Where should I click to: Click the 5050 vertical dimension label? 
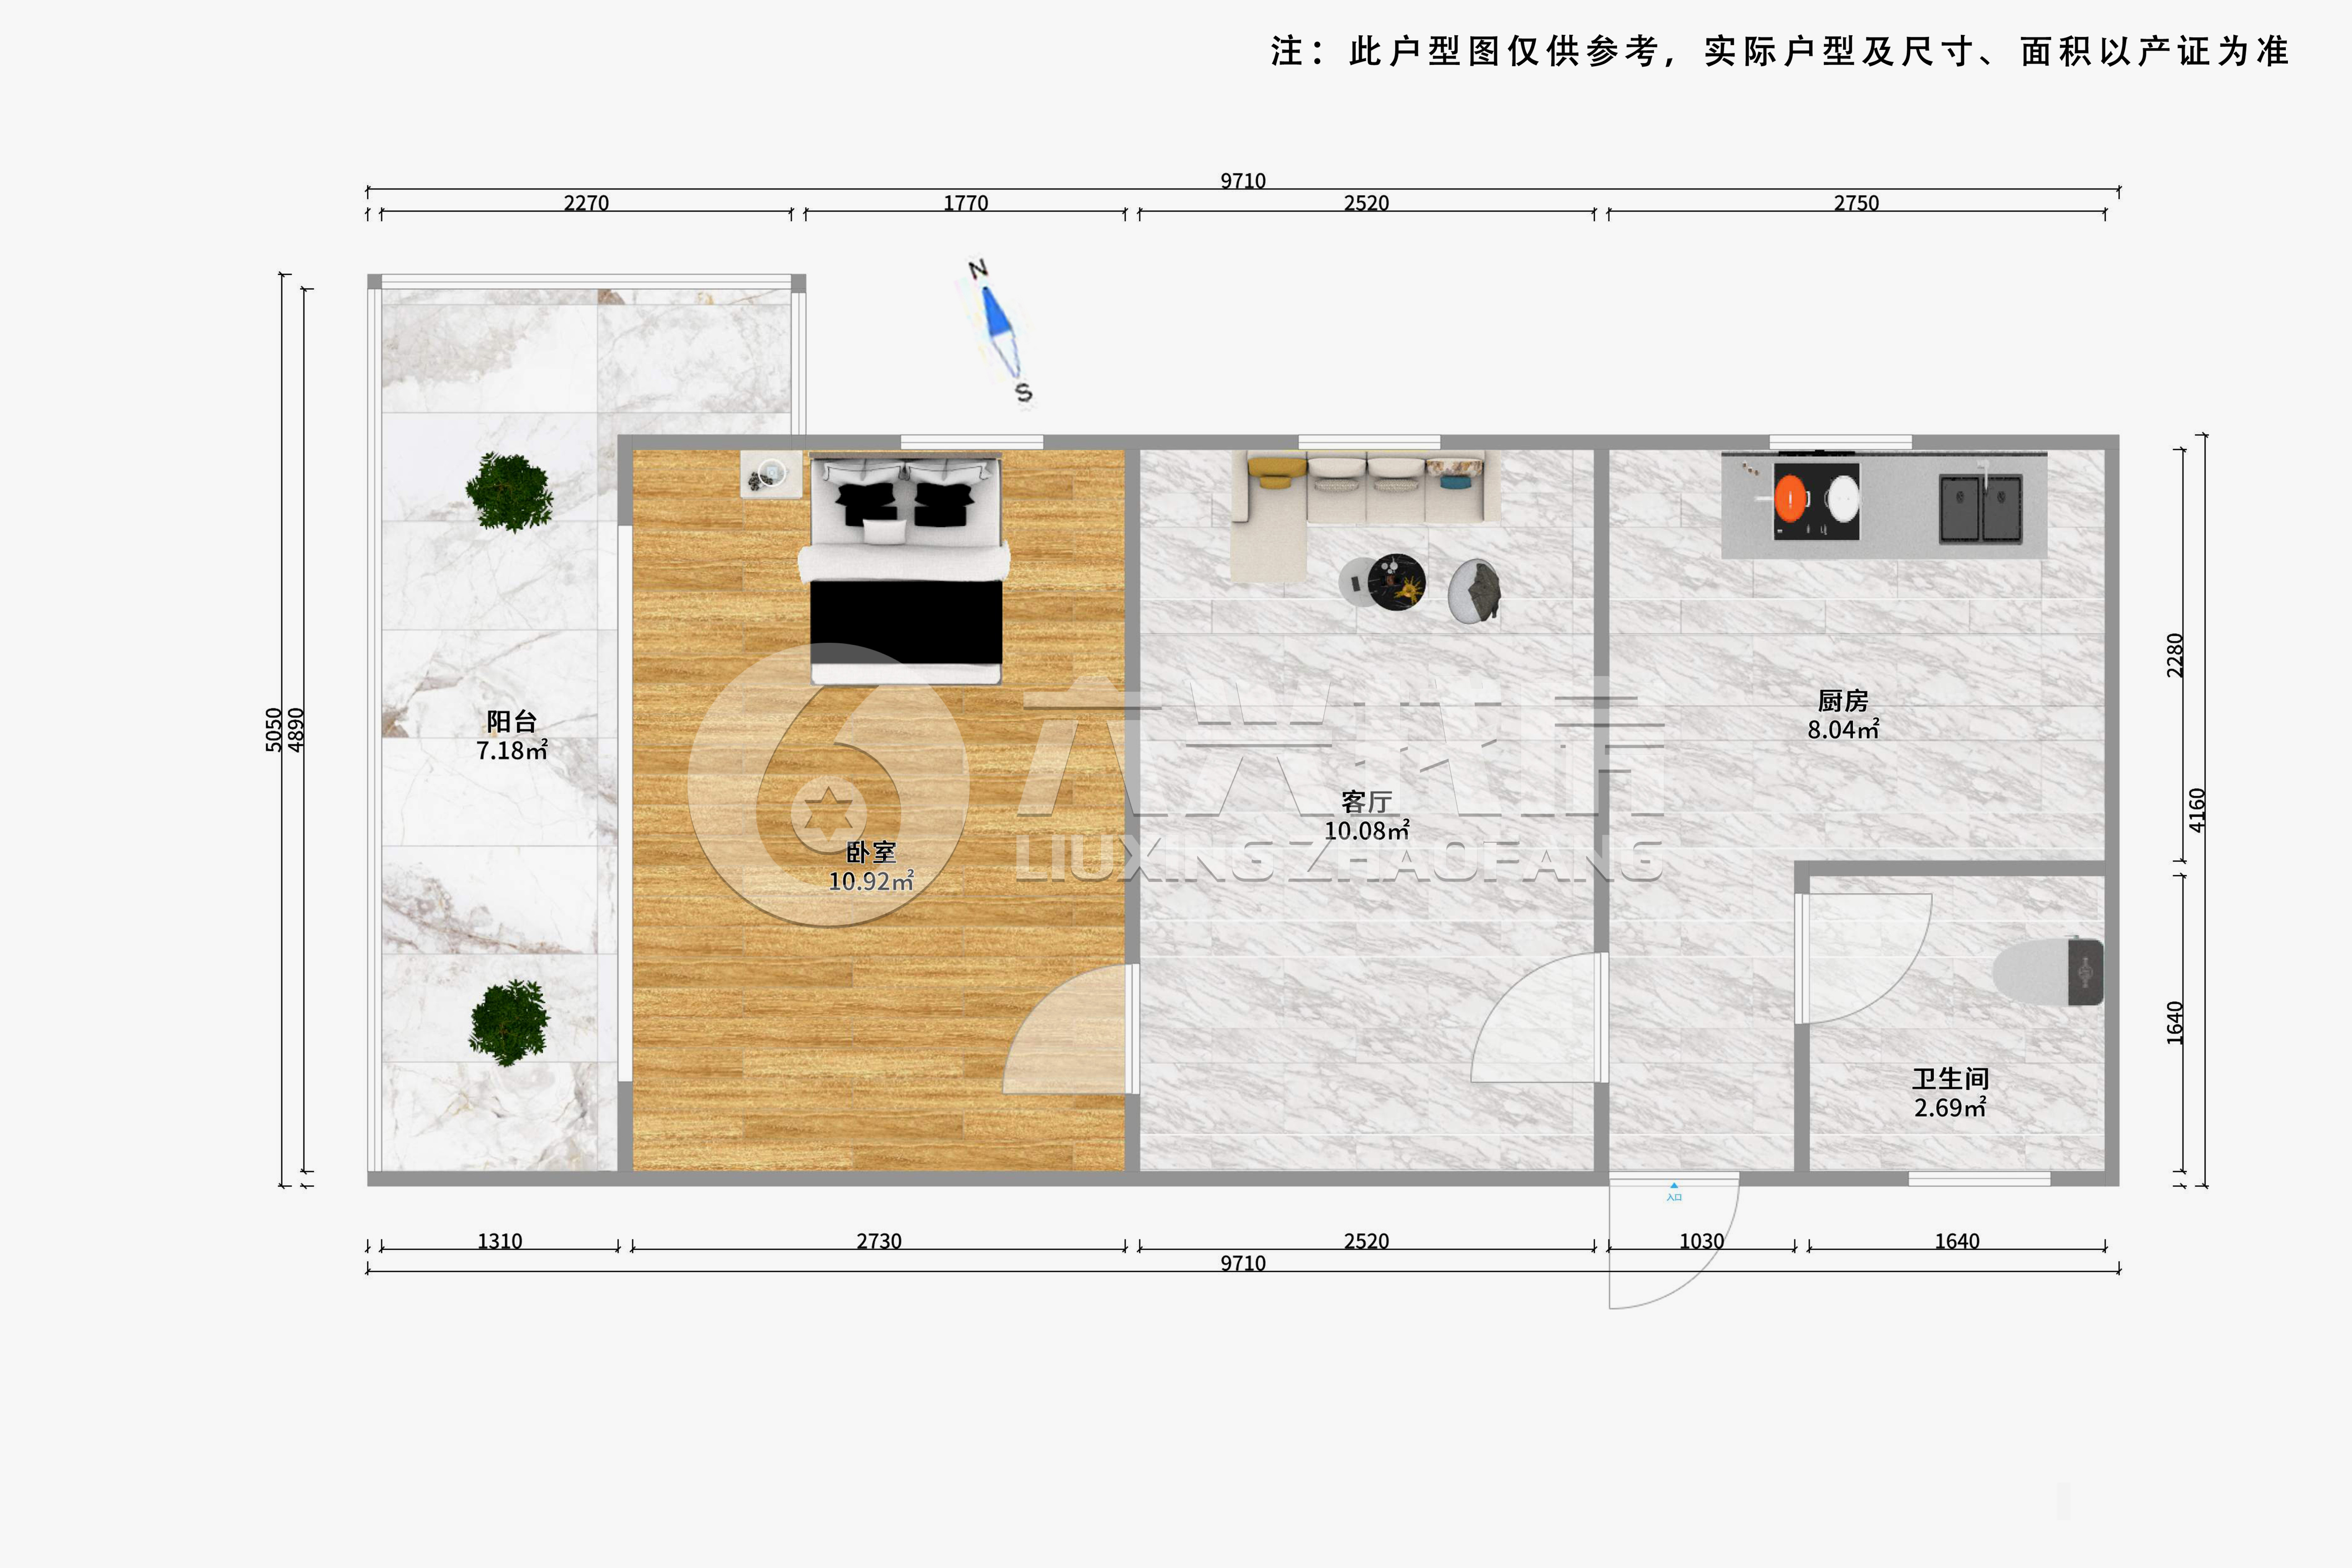coord(274,730)
